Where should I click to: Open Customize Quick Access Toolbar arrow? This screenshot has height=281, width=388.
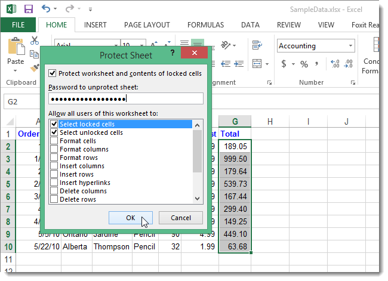tap(90, 10)
